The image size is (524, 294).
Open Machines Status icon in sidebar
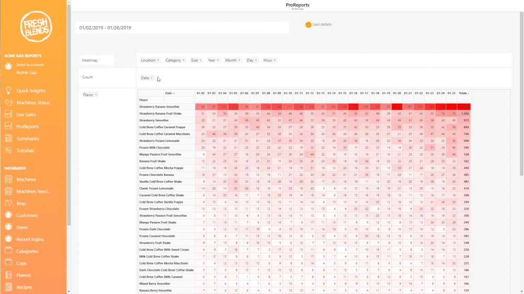coord(8,103)
